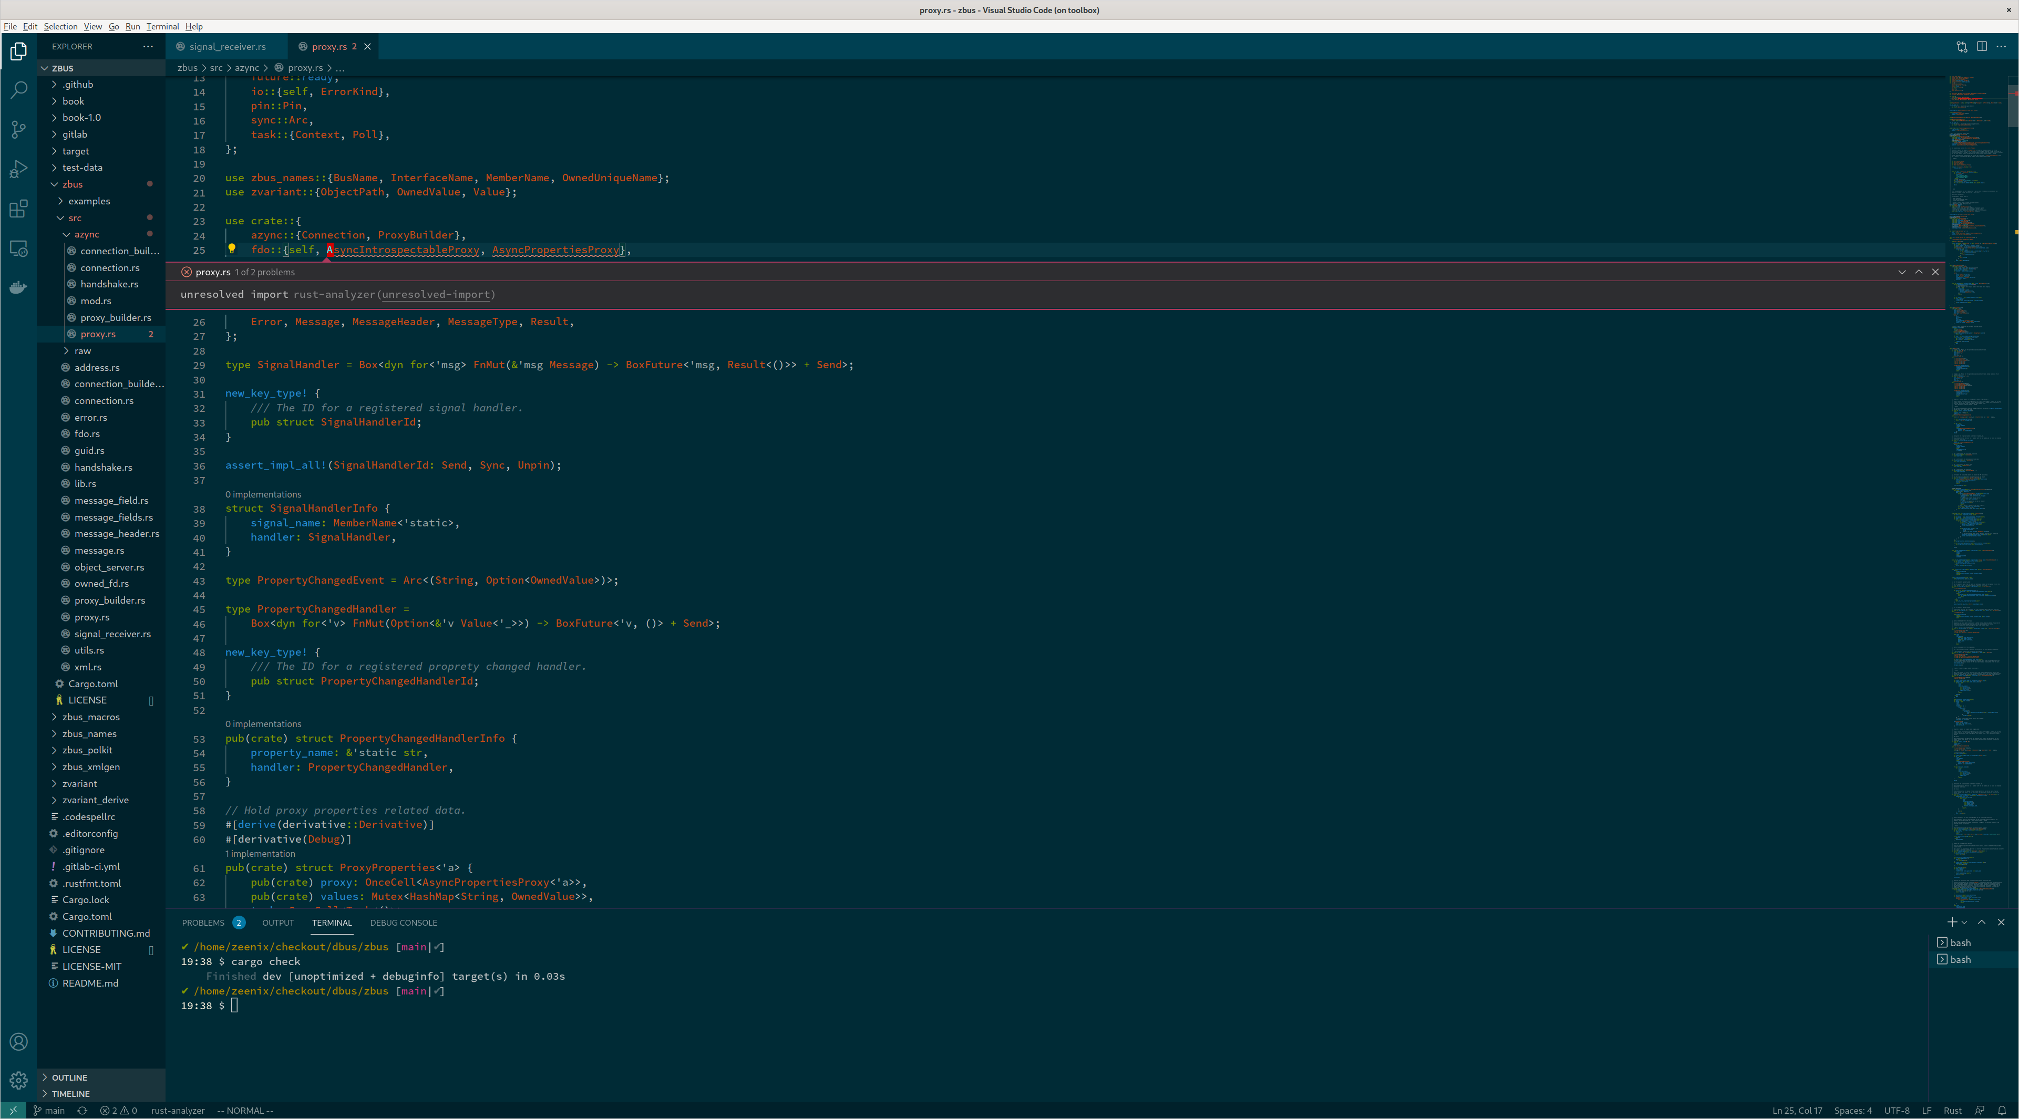
Task: Open the Remote Explorer view
Action: pyautogui.click(x=19, y=247)
